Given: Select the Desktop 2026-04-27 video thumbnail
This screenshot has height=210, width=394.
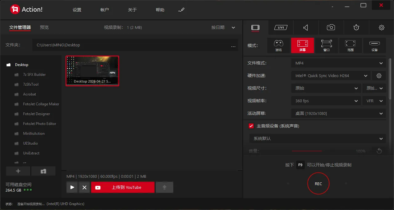Looking at the screenshot, I should 92,71.
